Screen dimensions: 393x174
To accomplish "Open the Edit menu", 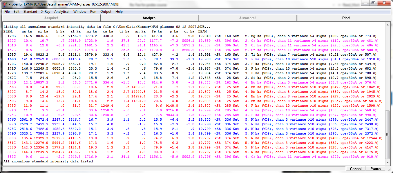I will click(x=17, y=12).
